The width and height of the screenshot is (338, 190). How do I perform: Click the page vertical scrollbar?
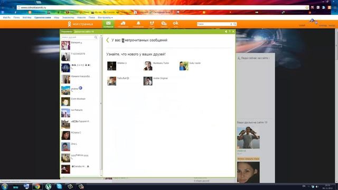(x=336, y=106)
